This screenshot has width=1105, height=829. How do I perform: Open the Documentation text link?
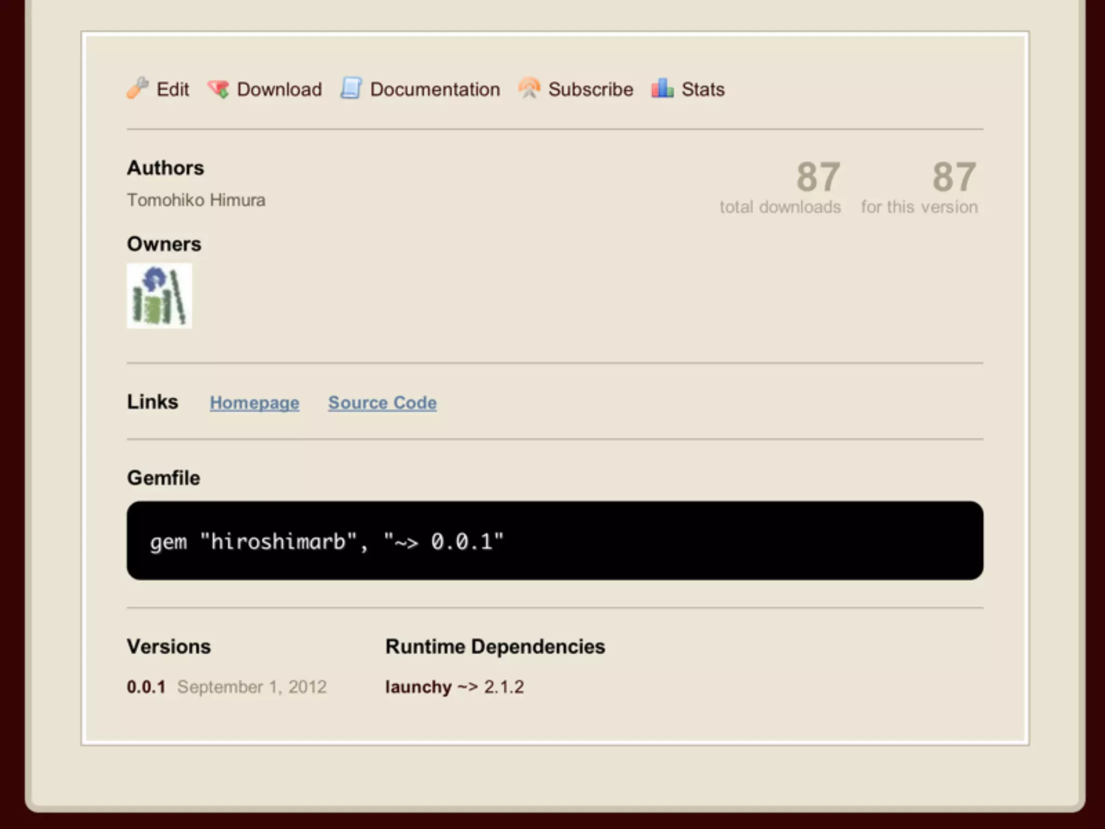(x=435, y=90)
